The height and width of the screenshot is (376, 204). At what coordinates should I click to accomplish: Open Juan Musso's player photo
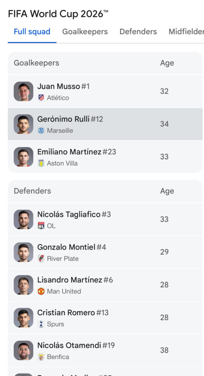(24, 91)
